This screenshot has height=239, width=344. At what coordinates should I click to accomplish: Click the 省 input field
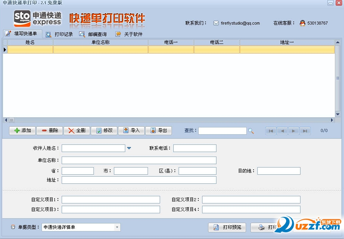(78, 171)
